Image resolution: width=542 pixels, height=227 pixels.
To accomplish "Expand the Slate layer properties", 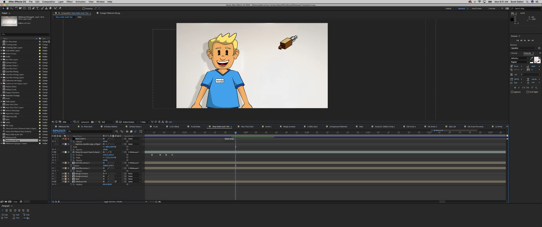I will pos(63,179).
